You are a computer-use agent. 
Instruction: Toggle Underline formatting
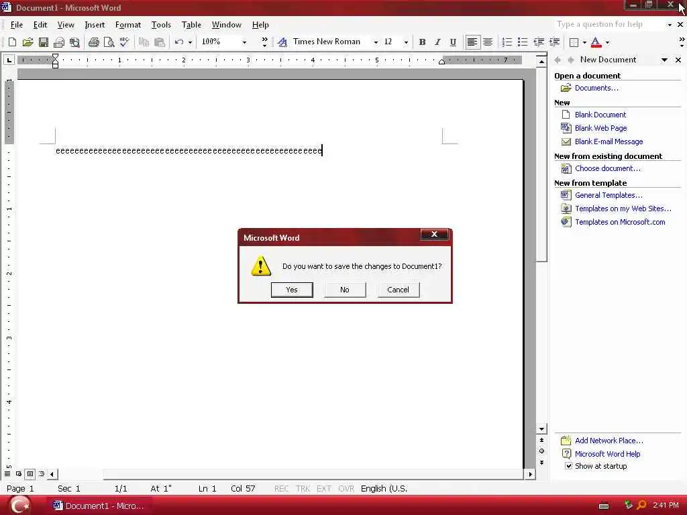click(453, 42)
